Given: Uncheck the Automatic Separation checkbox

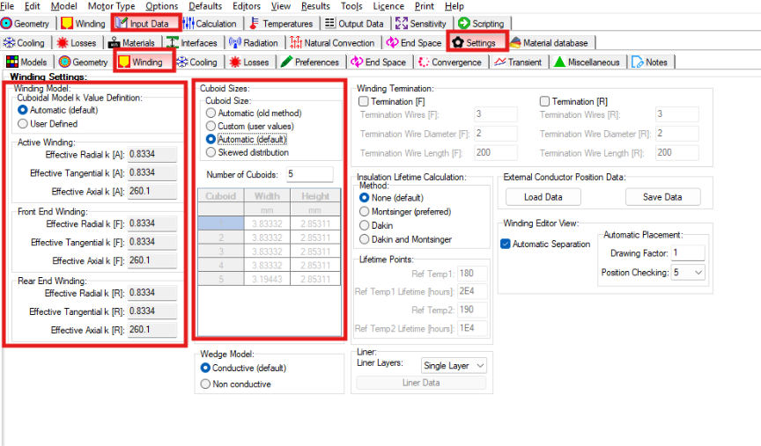Looking at the screenshot, I should click(x=506, y=245).
